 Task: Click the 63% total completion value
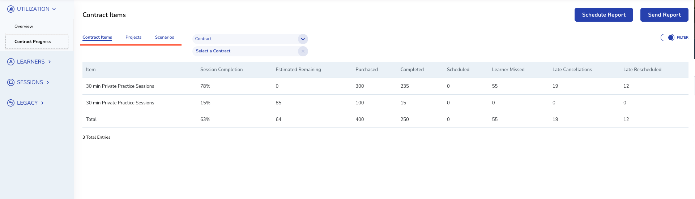205,120
